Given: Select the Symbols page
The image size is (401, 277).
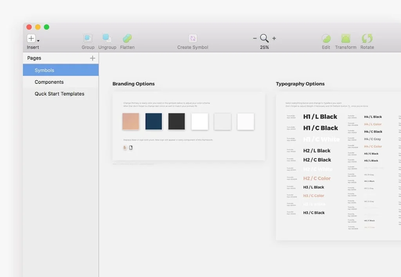Looking at the screenshot, I should (44, 70).
